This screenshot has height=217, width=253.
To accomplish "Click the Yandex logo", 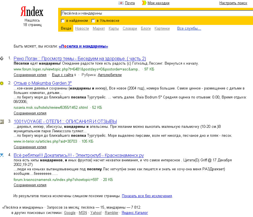I will [x=32, y=11].
